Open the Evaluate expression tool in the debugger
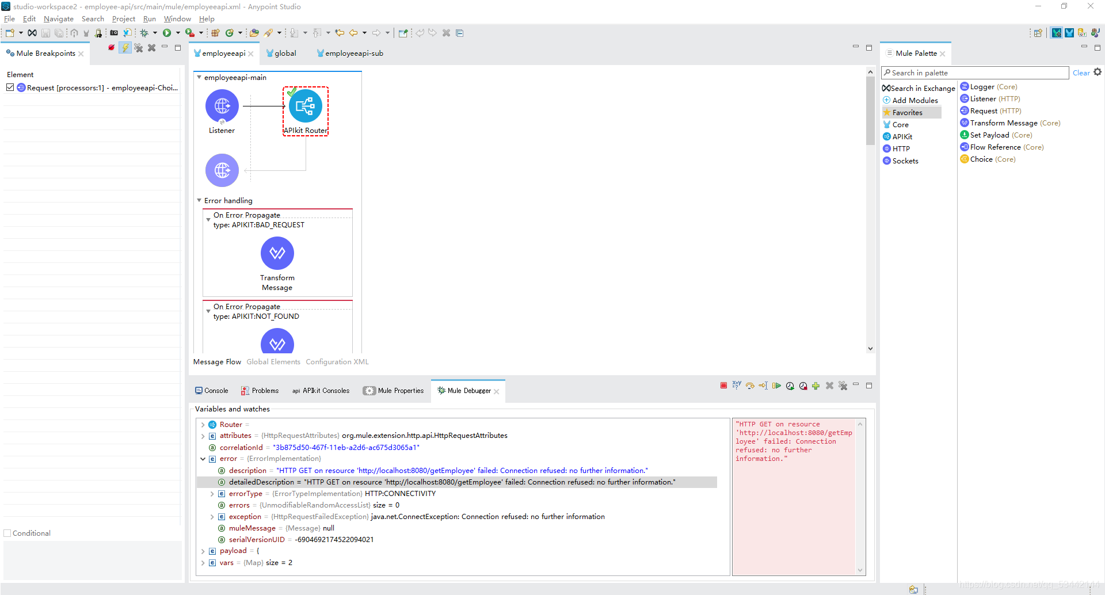 click(737, 386)
